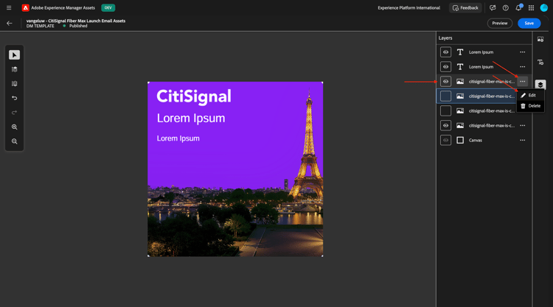Open the image settings panel icon
Viewport: 553px width, 307px height.
(x=540, y=40)
